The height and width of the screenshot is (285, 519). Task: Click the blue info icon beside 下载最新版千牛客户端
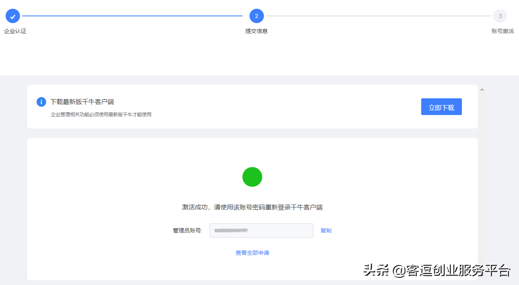click(41, 102)
